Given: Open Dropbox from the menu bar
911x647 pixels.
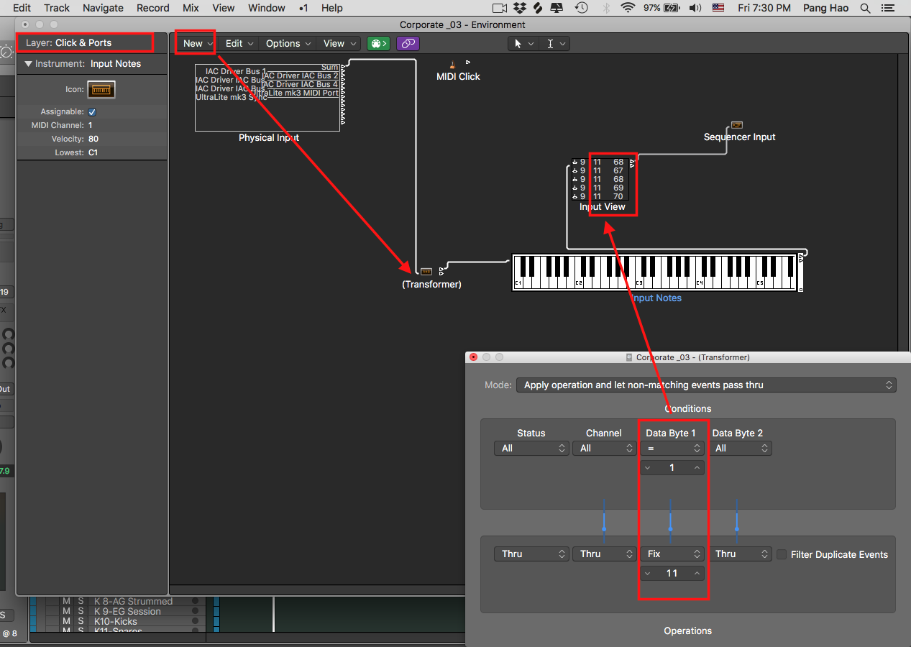Looking at the screenshot, I should click(520, 8).
